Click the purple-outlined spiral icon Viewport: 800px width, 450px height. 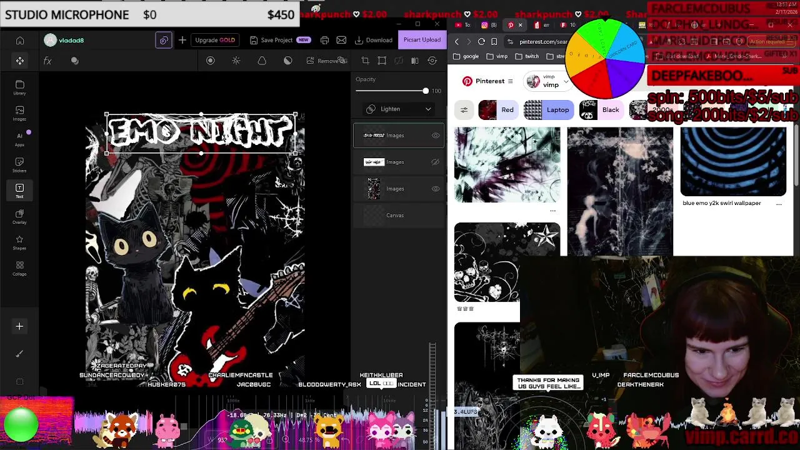(163, 41)
